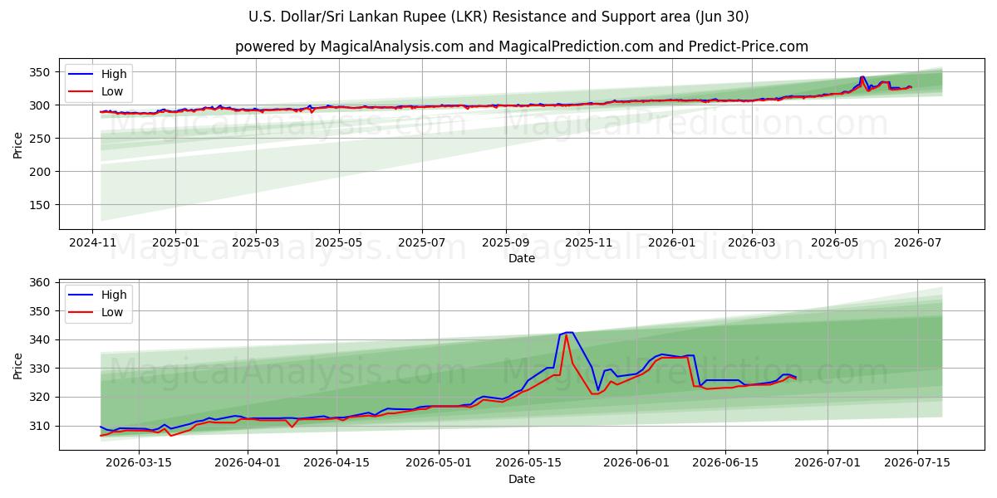Click the 2026-06-15 date tick label
997x498 pixels.
pos(726,463)
